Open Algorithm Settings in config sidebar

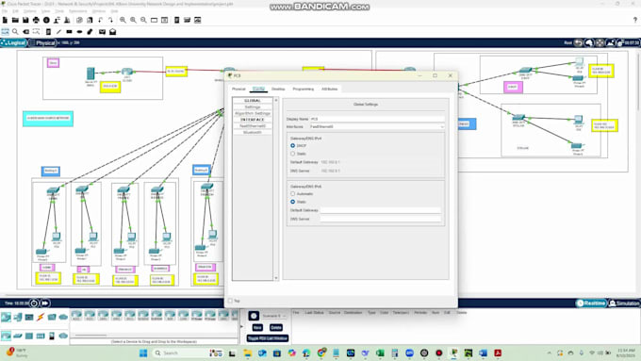[x=253, y=113]
